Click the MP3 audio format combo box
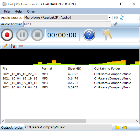 click(67, 24)
